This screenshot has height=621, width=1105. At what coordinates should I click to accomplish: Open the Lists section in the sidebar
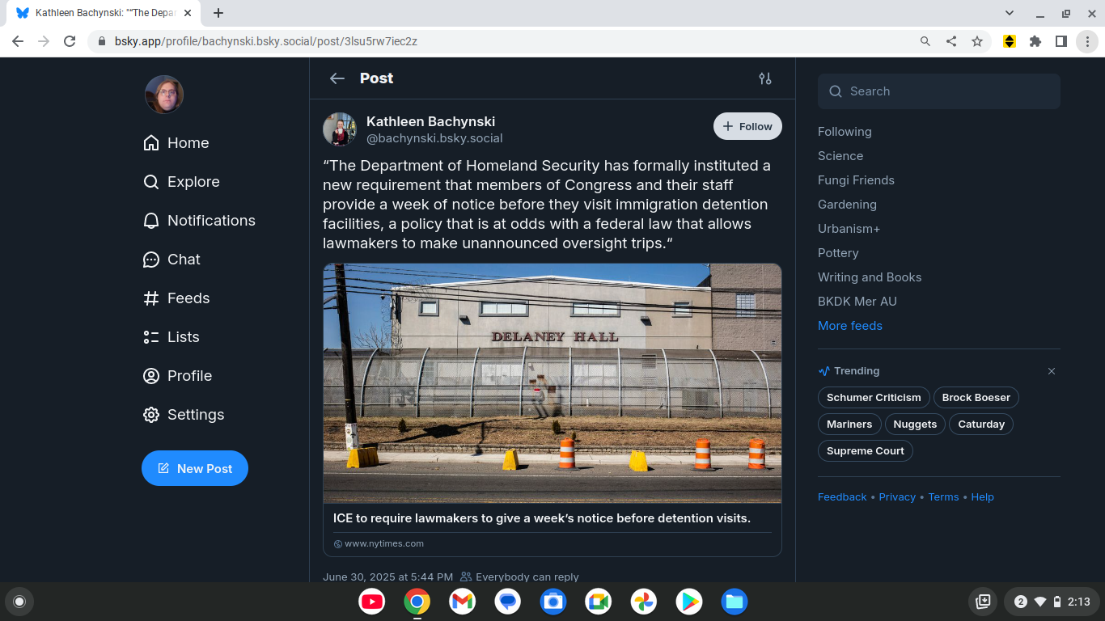(x=171, y=337)
